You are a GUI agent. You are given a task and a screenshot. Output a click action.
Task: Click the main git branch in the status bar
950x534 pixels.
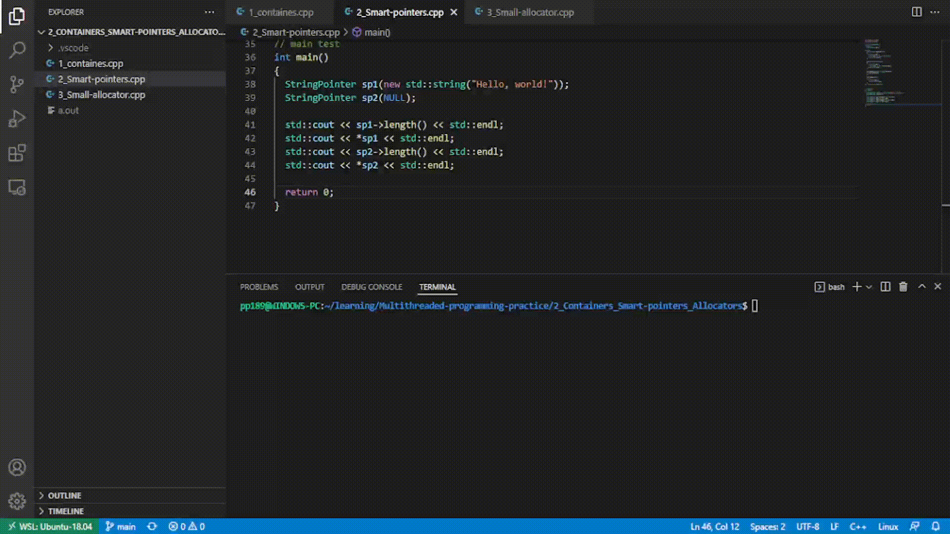(x=121, y=527)
